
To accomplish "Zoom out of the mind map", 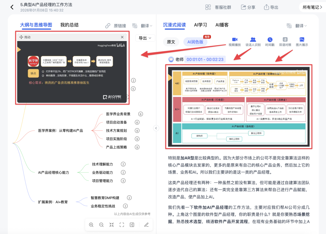I will pos(101,225).
